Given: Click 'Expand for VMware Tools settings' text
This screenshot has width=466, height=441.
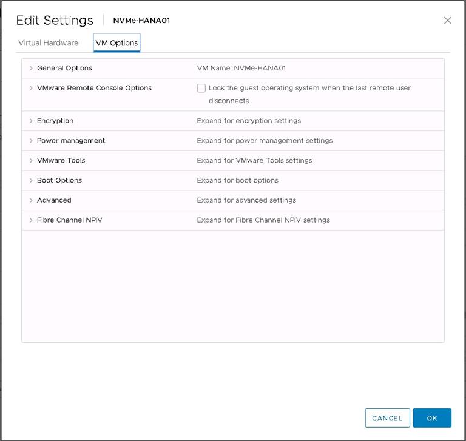Looking at the screenshot, I should click(254, 161).
